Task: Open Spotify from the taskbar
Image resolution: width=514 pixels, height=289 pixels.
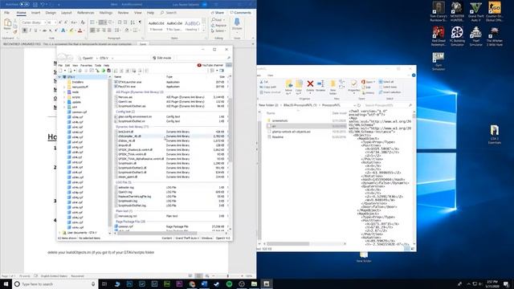Action: pyautogui.click(x=229, y=283)
